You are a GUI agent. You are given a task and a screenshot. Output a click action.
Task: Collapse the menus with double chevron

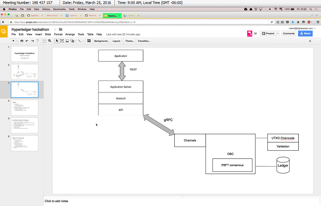pos(310,41)
